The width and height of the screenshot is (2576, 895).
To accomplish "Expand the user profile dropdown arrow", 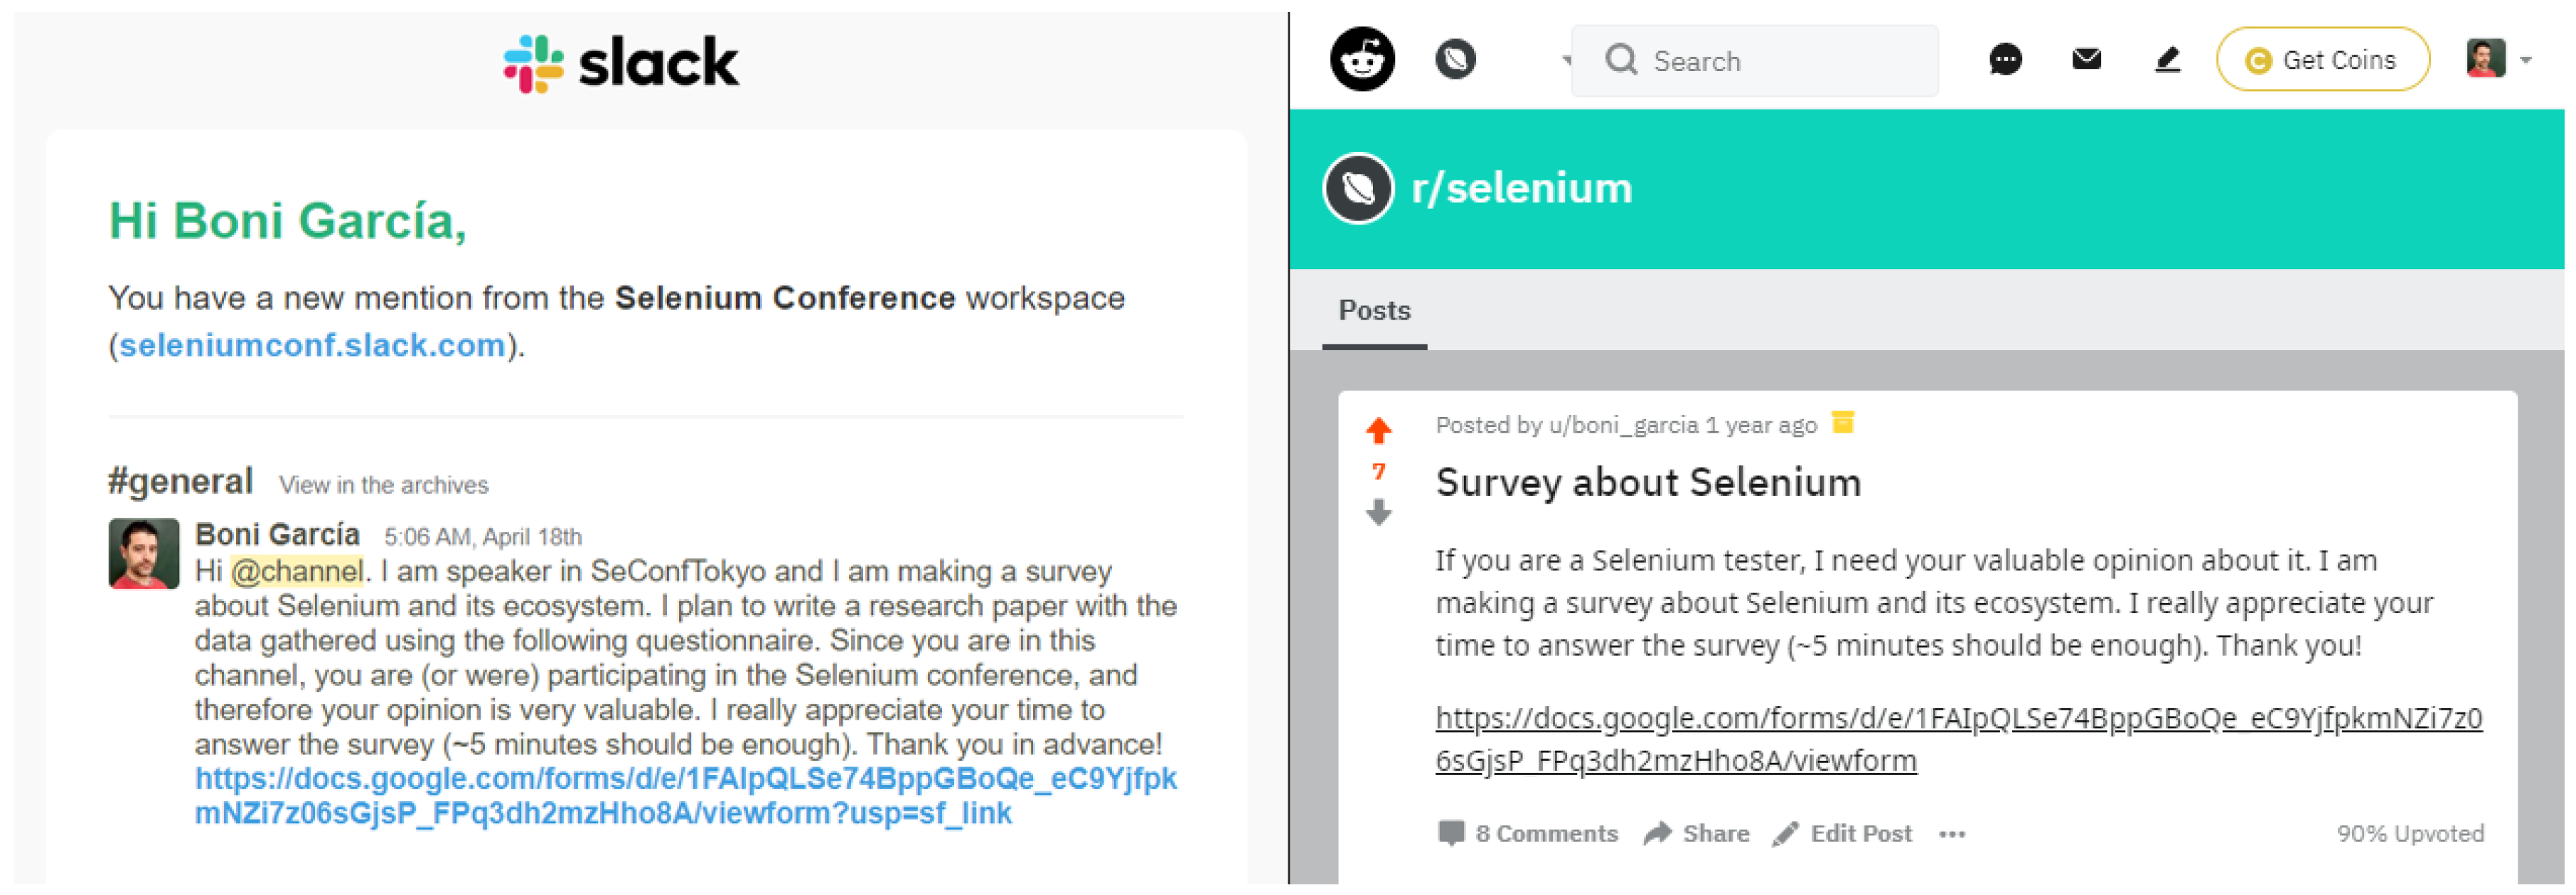I will coord(2526,60).
